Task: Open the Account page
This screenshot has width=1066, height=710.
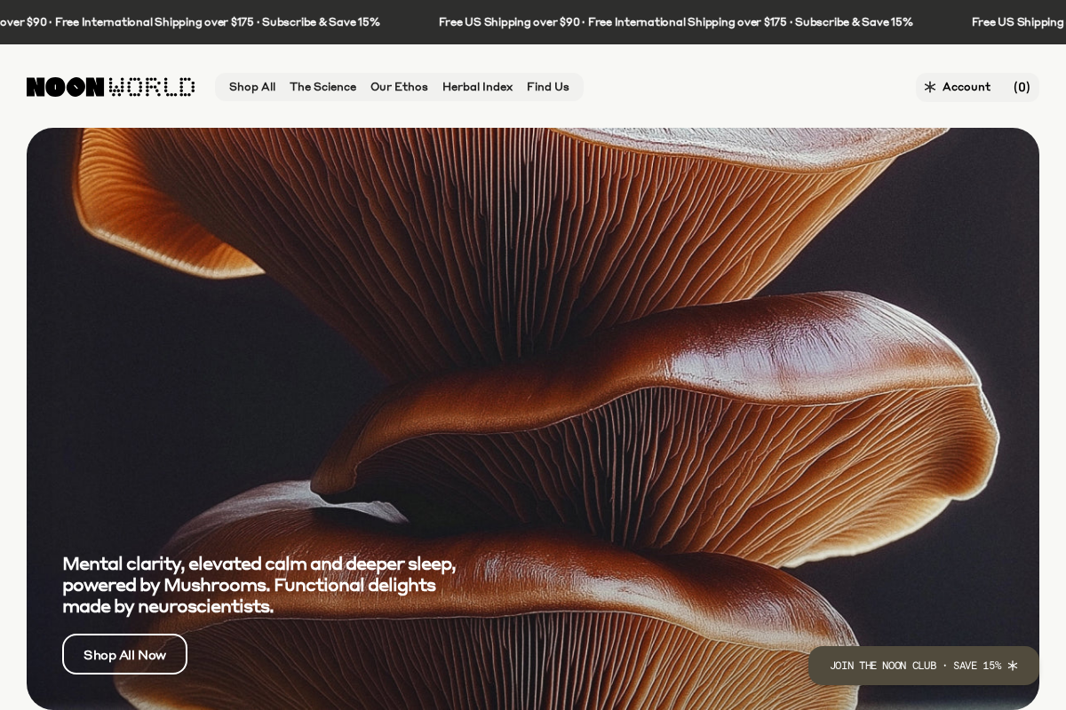Action: (967, 87)
